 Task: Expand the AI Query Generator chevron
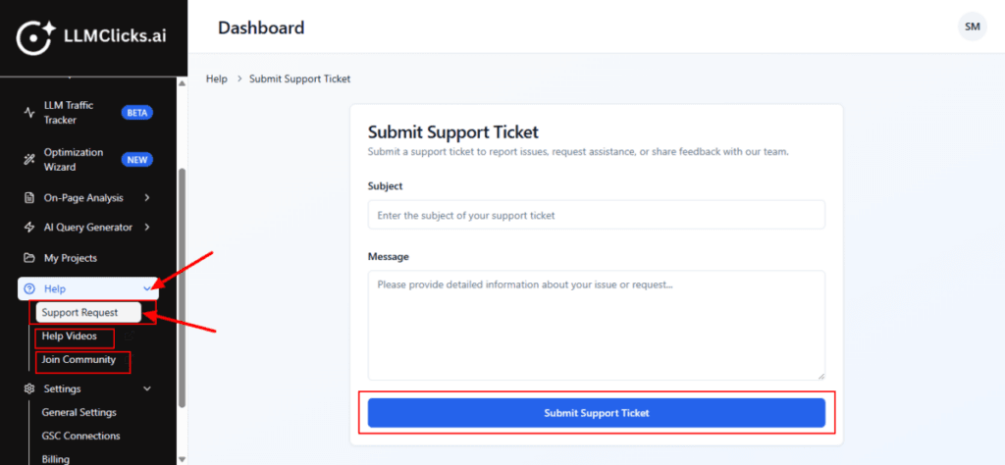click(147, 228)
